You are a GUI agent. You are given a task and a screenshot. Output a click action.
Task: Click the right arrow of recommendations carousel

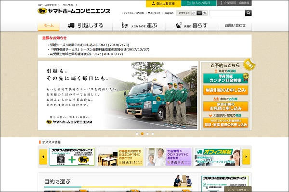click(246, 157)
